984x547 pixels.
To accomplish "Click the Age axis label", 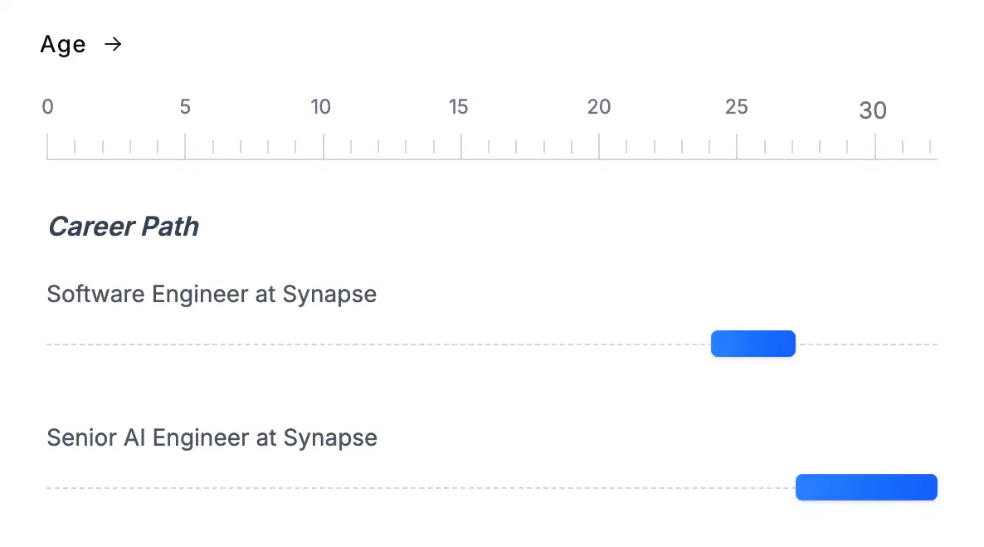I will pyautogui.click(x=63, y=45).
